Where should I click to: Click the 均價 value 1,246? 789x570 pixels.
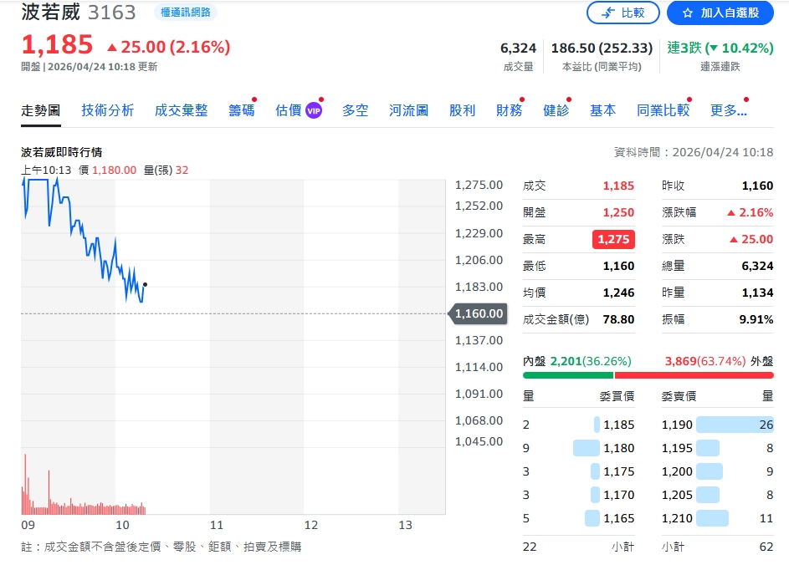[618, 293]
